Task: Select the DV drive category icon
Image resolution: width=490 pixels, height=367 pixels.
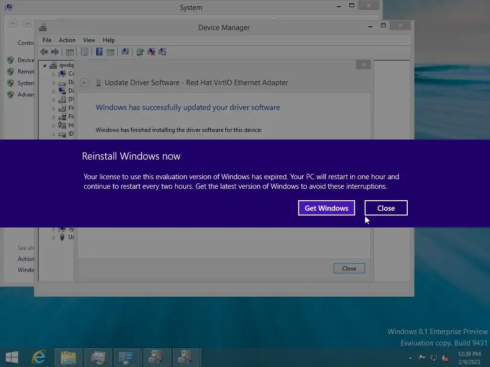Action: [x=62, y=99]
